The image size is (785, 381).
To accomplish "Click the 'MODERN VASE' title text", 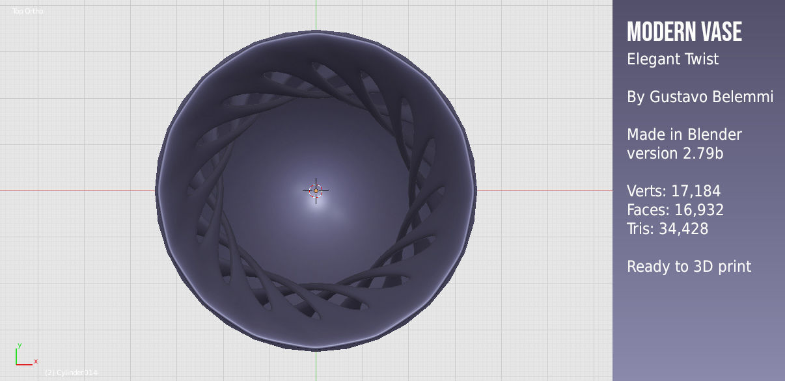I will tap(684, 32).
